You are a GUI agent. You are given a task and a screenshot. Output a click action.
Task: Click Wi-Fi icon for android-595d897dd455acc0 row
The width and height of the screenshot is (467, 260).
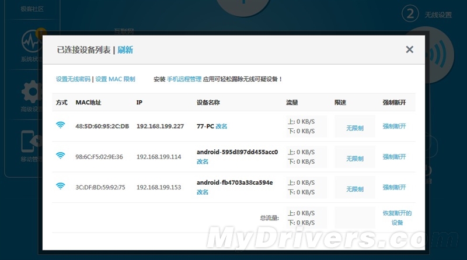tap(60, 156)
